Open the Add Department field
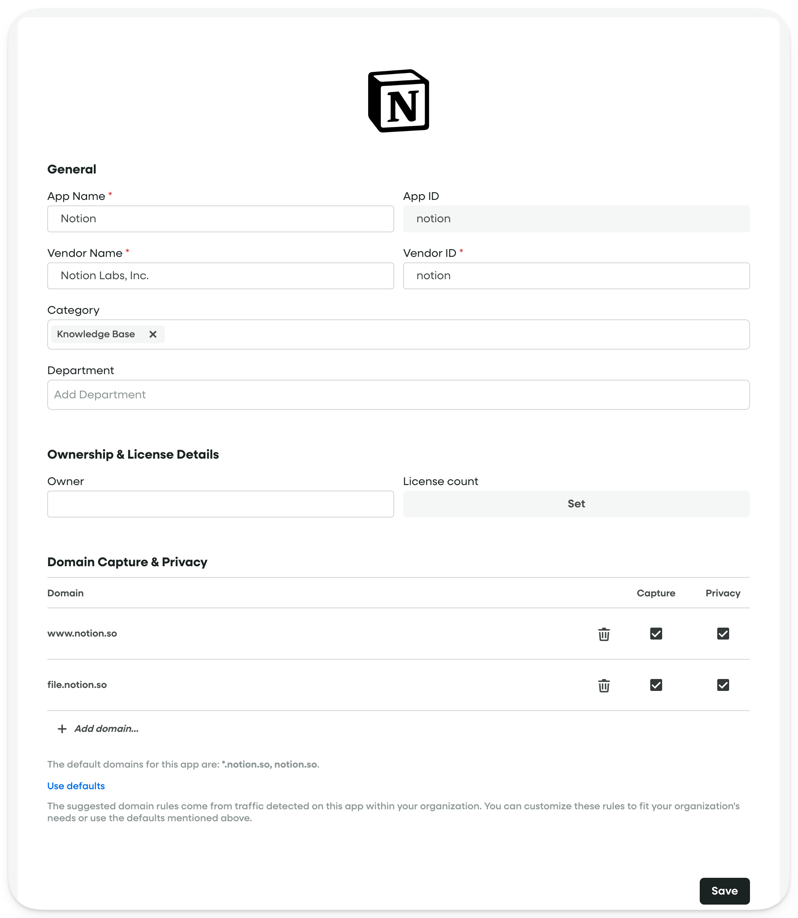This screenshot has height=918, width=798. [399, 395]
